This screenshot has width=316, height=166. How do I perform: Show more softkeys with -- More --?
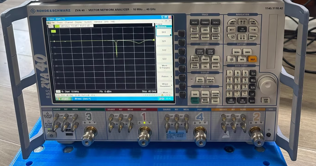pos(165,92)
